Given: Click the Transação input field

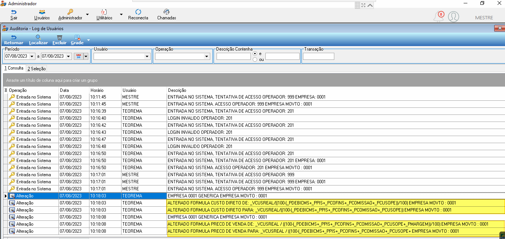Looking at the screenshot, I should point(319,56).
